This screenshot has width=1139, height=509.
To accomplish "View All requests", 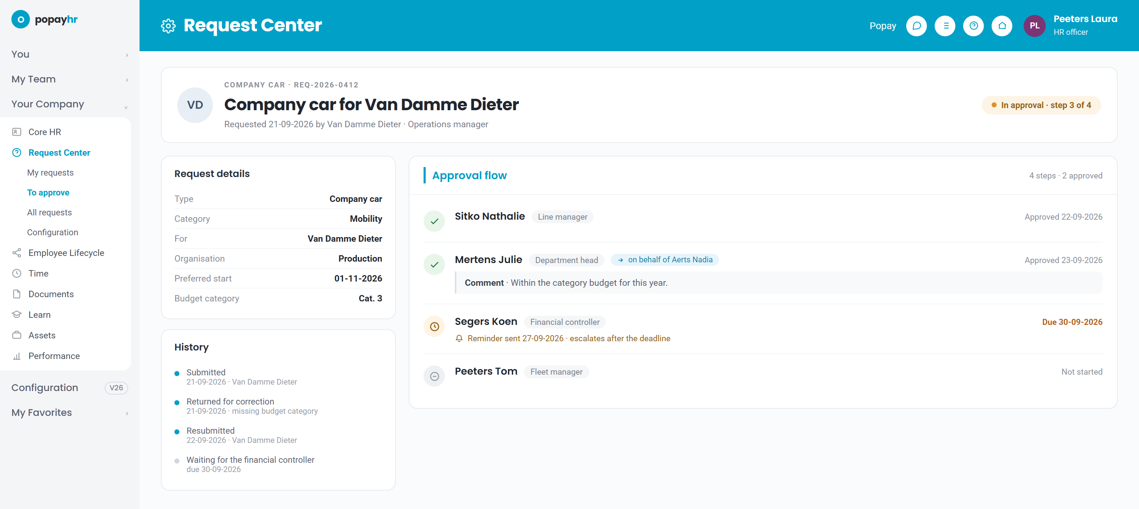I will coord(49,212).
